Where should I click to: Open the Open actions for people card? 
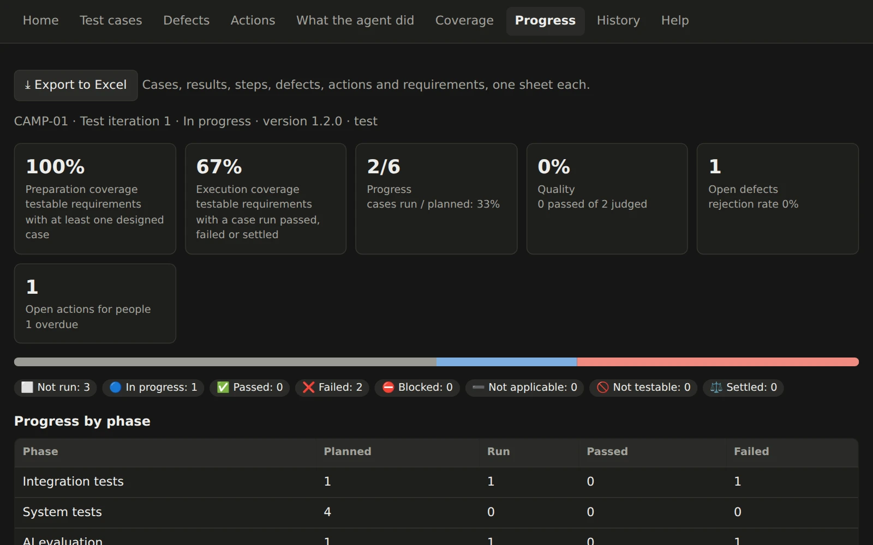pyautogui.click(x=95, y=304)
